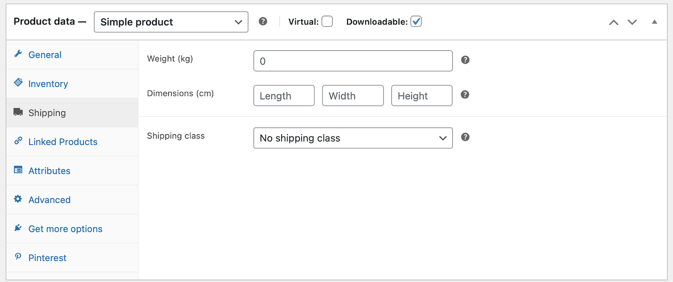The image size is (673, 282).
Task: Enable the Virtual checkbox
Action: tap(327, 21)
